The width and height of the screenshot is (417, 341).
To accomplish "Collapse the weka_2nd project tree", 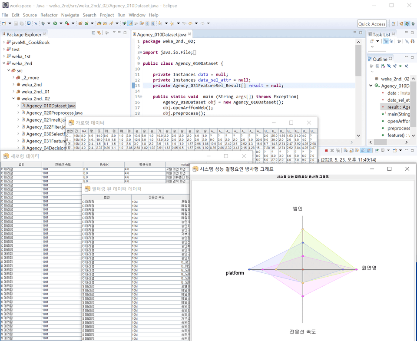I will 4,63.
